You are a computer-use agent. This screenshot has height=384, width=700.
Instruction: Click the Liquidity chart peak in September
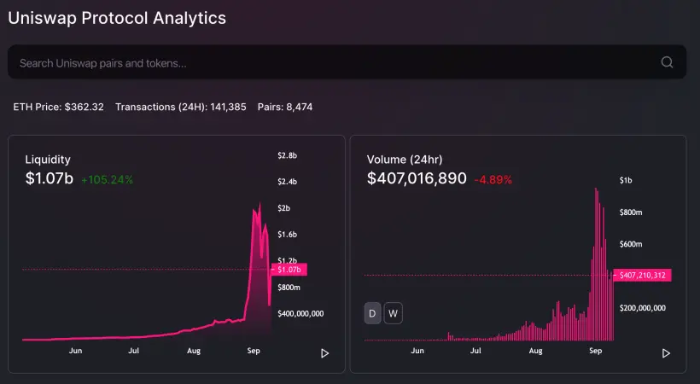[260, 205]
